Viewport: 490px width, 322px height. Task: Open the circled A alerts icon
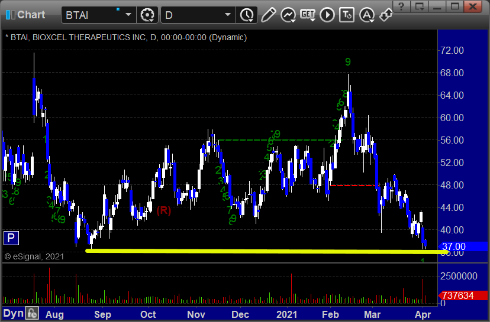pyautogui.click(x=367, y=15)
